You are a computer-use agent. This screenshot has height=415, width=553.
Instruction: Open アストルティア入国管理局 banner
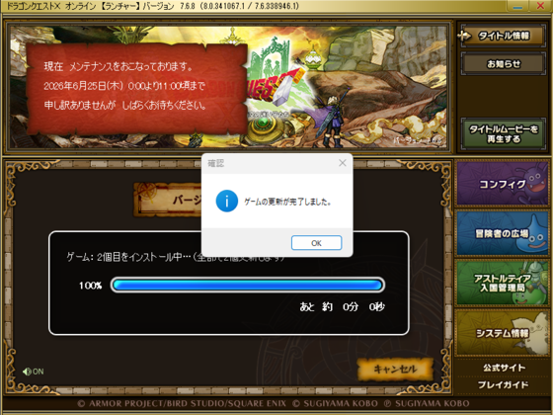pos(503,283)
